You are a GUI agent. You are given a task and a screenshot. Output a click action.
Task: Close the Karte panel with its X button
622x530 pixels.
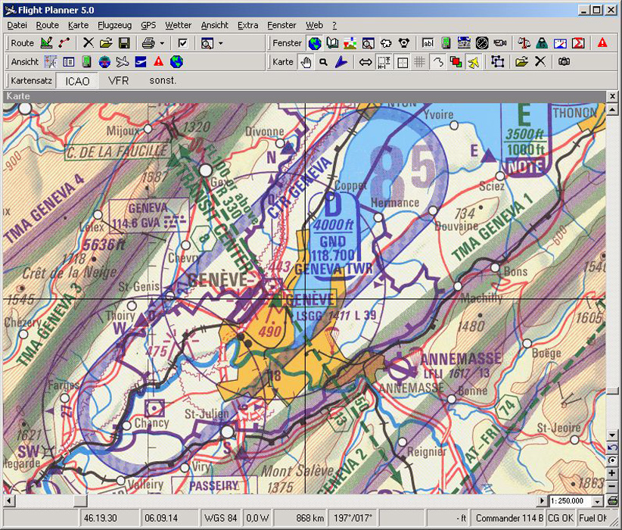coord(612,96)
